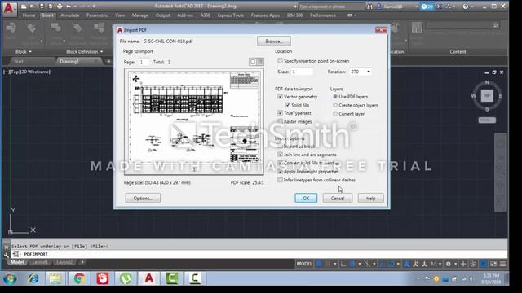Confirm the import with OK
Screen dimensions: 522x293
306,199
